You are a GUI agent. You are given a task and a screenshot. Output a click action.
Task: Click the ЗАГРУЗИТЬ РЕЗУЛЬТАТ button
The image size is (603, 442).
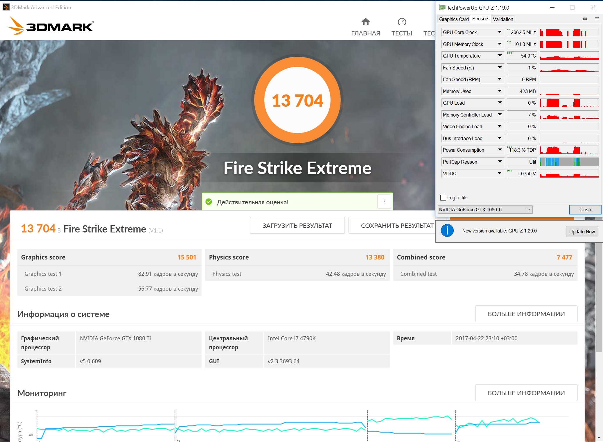[297, 226]
